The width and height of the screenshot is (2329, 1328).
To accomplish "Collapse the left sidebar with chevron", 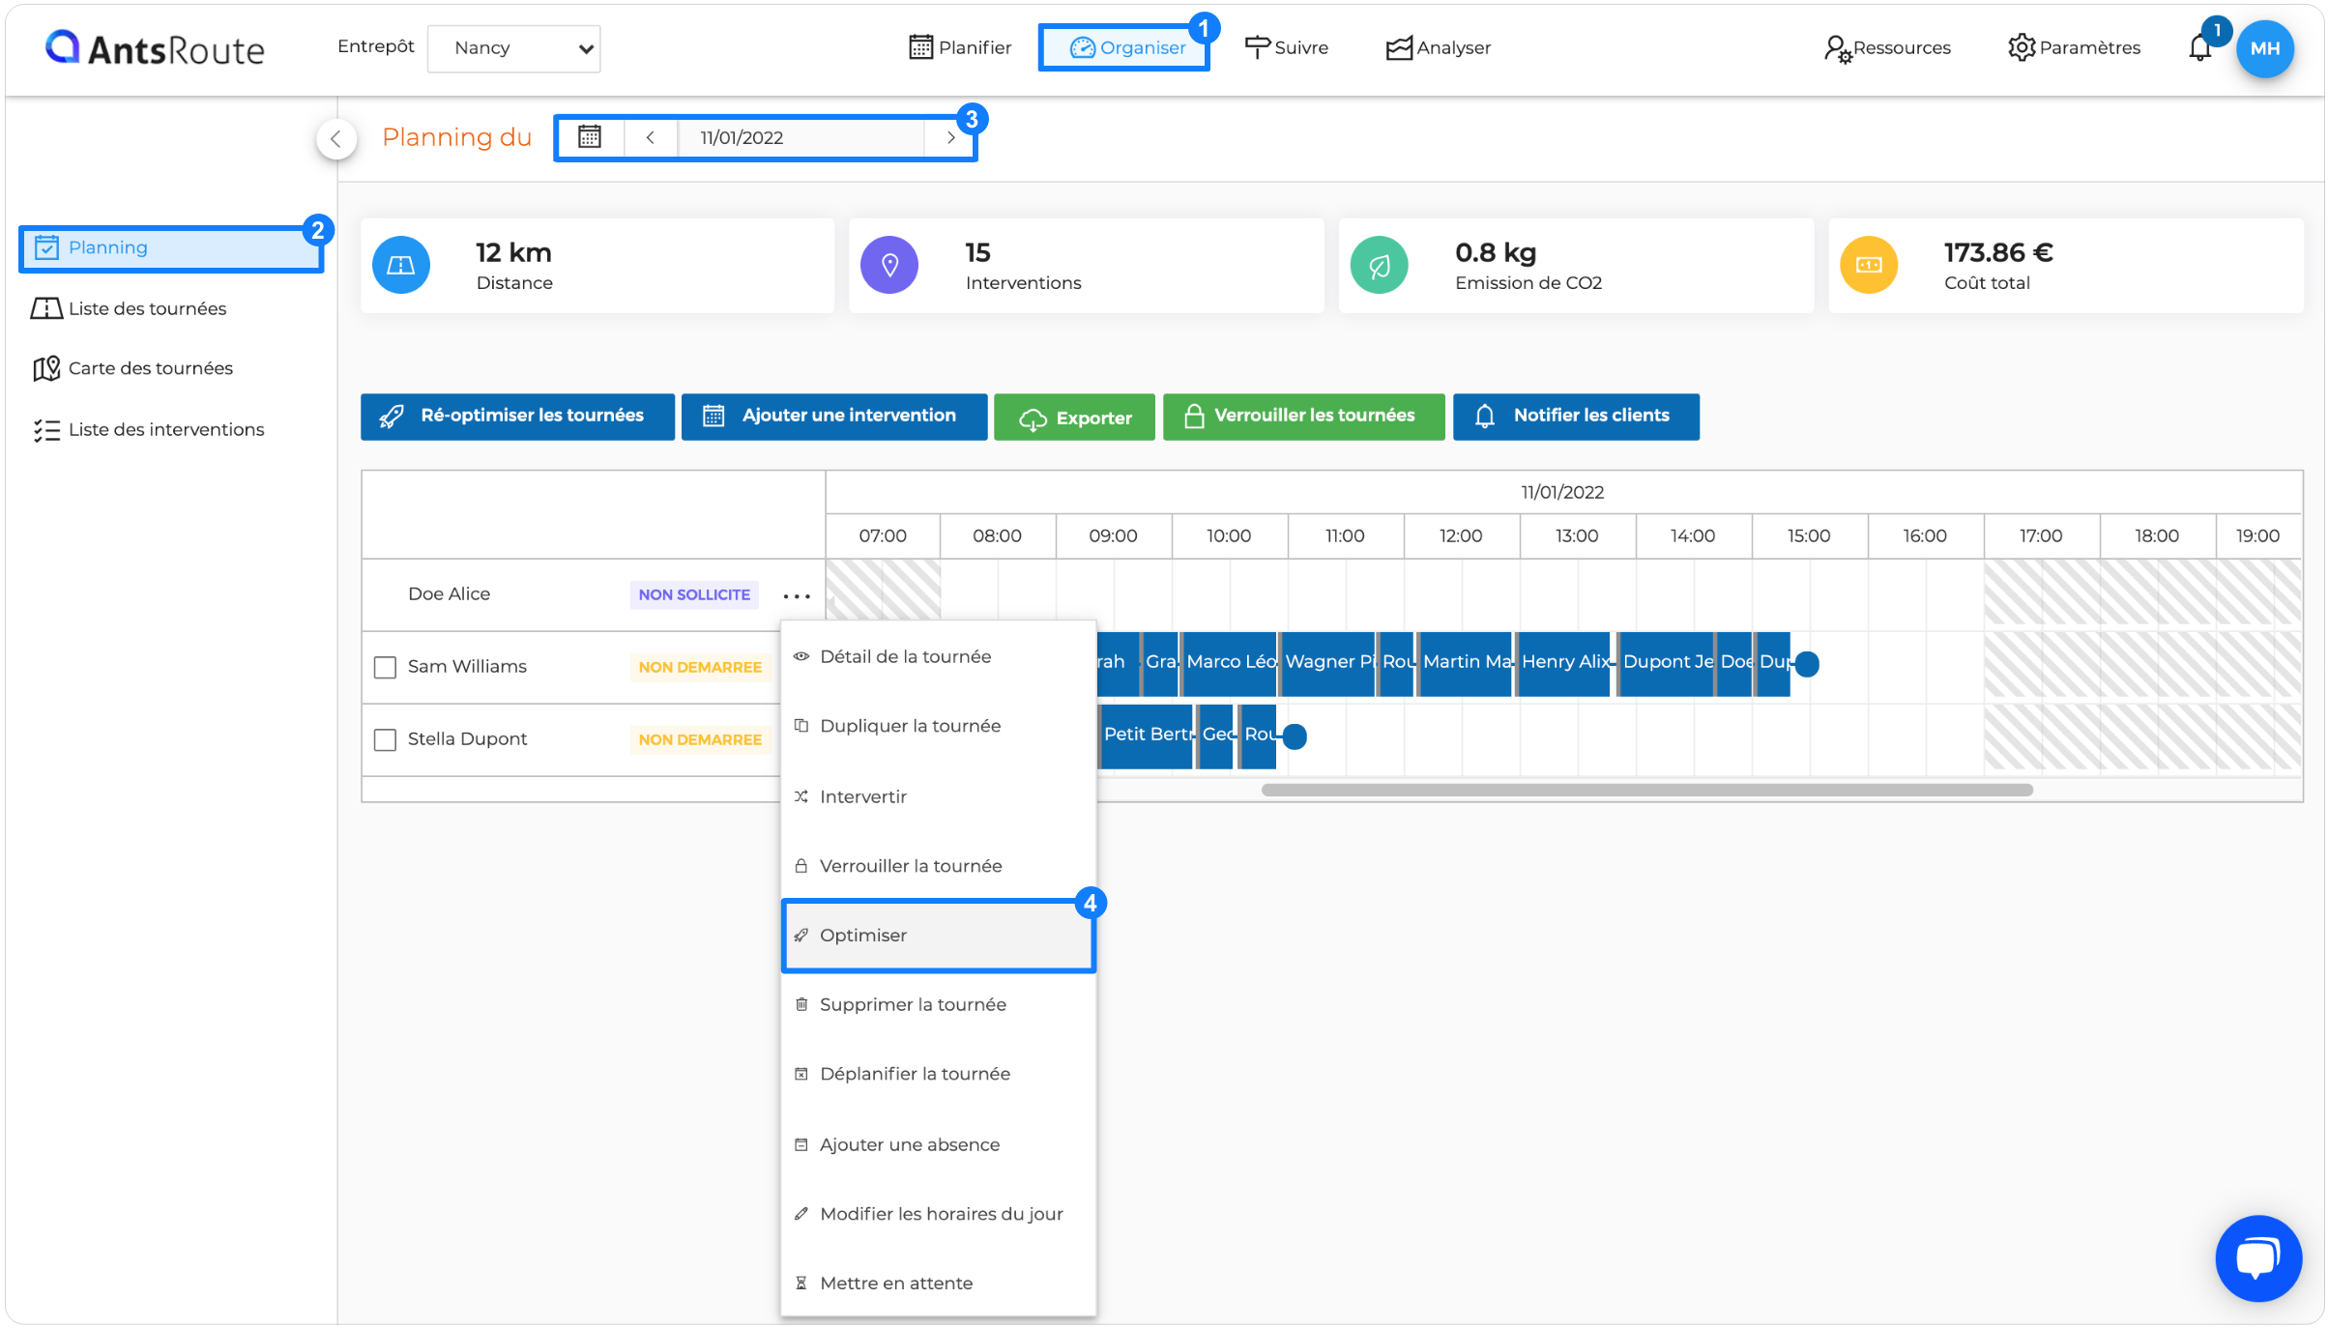I will pos(335,138).
